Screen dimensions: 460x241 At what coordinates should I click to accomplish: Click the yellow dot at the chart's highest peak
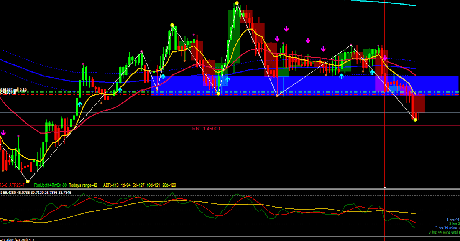coord(237,3)
